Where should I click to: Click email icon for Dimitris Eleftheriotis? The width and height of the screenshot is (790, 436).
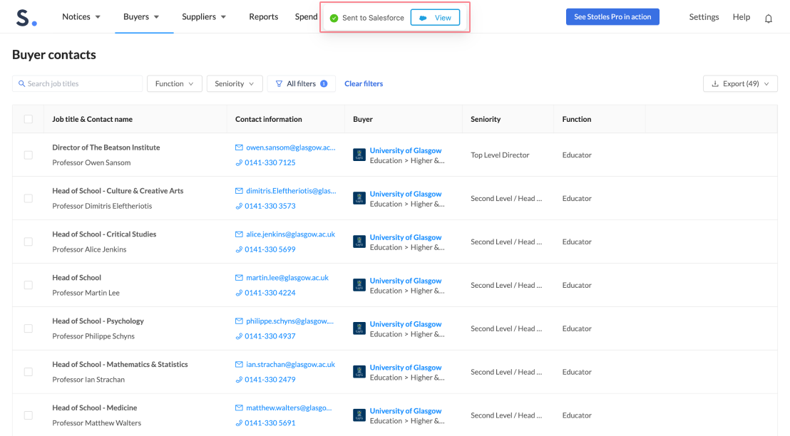tap(239, 191)
